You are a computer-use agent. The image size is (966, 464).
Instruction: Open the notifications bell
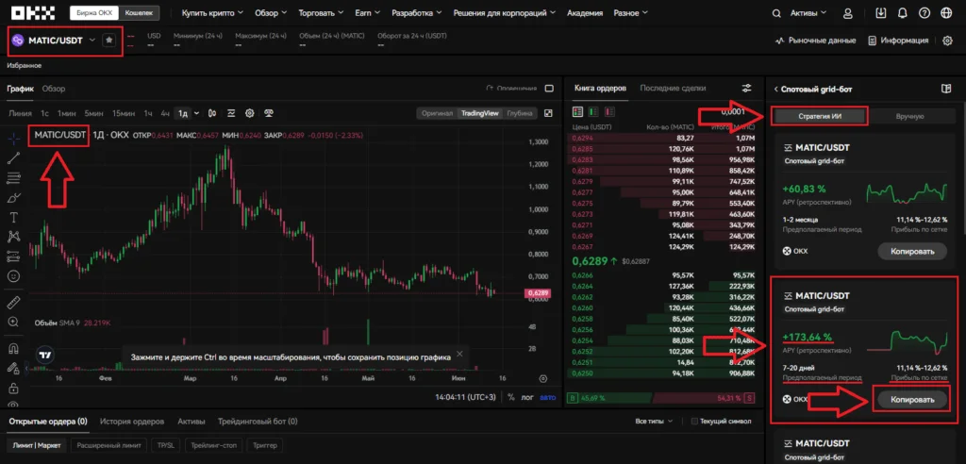click(x=903, y=12)
